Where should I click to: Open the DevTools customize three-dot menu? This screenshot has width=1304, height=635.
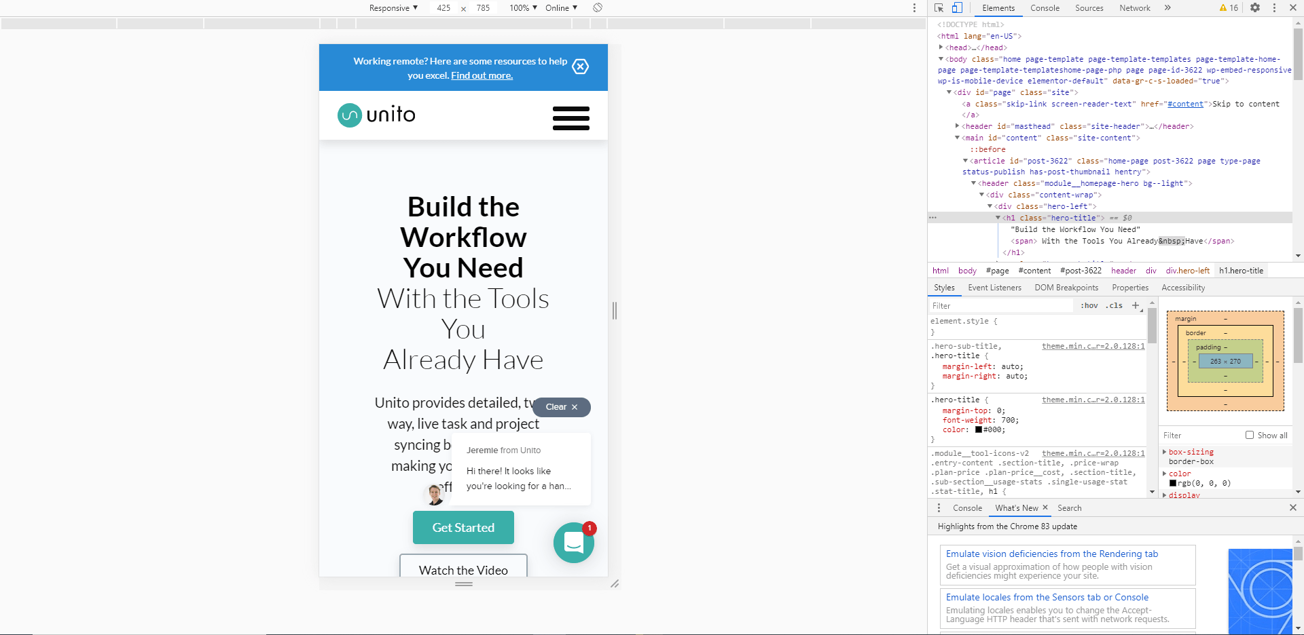point(1273,7)
